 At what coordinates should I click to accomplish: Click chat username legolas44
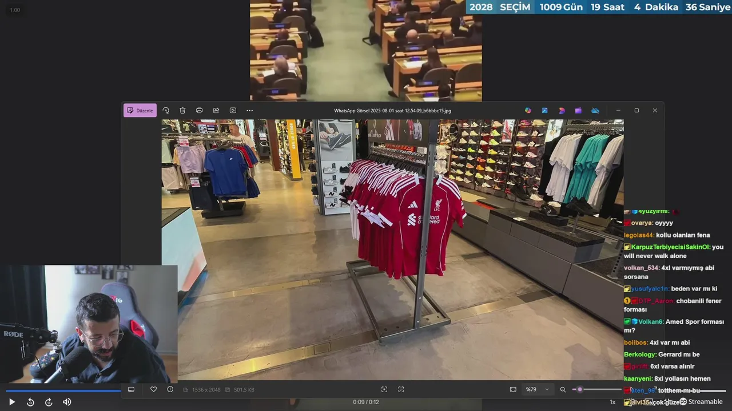[x=638, y=235]
